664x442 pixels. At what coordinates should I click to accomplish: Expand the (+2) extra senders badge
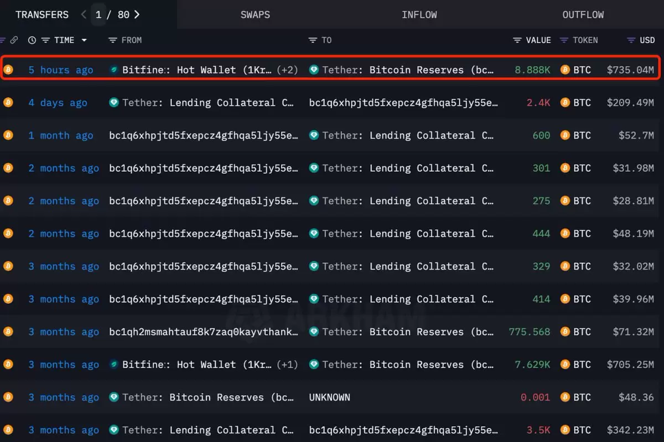pos(287,70)
